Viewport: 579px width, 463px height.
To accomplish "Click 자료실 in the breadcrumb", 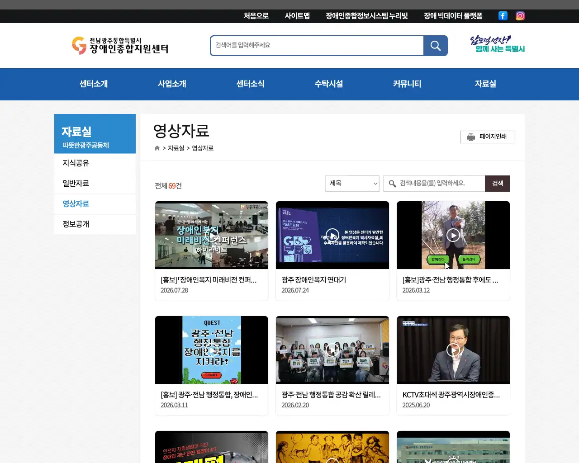I will pos(176,148).
